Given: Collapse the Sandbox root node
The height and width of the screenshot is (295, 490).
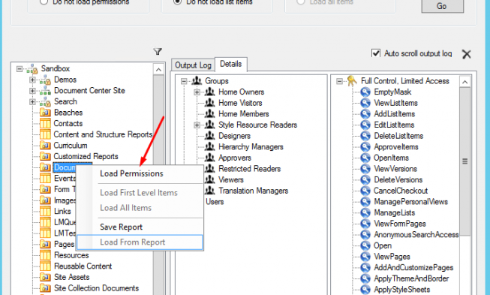Looking at the screenshot, I should click(x=20, y=69).
